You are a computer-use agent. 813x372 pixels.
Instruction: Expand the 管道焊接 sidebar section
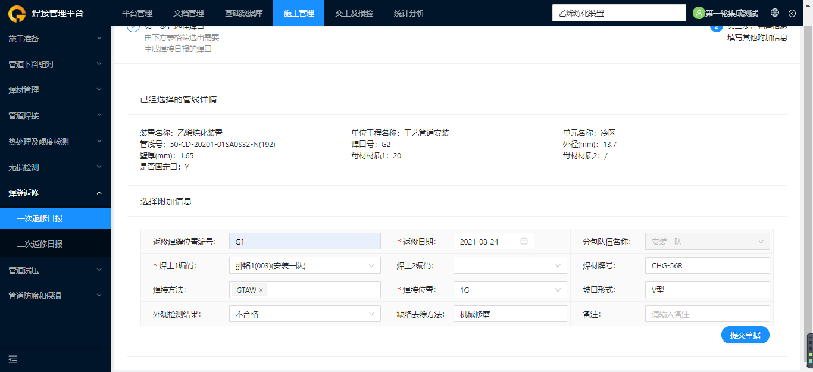point(55,115)
